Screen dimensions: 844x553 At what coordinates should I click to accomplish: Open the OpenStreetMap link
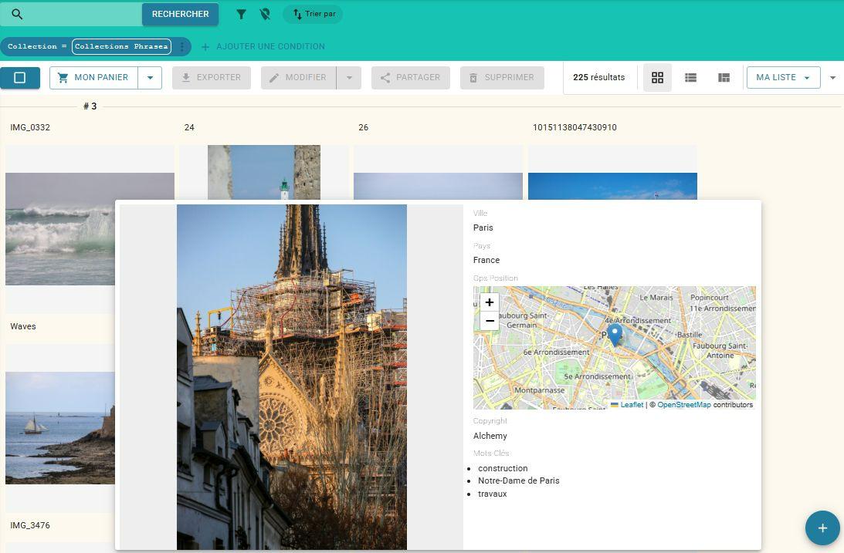(x=683, y=405)
